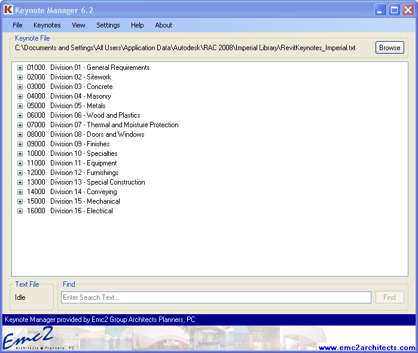Viewport: 418px width, 353px height.
Task: Select Division 13 - Special Construction row
Action: 86,182
